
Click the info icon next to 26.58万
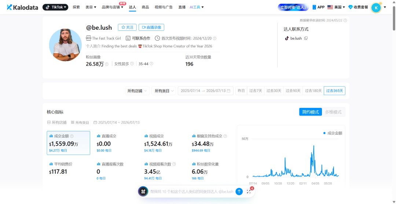(107, 64)
